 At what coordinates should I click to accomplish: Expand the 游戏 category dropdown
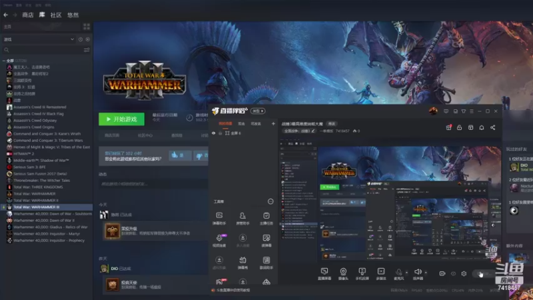pyautogui.click(x=39, y=39)
